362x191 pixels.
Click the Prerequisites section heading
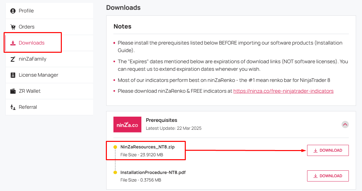[x=161, y=120]
